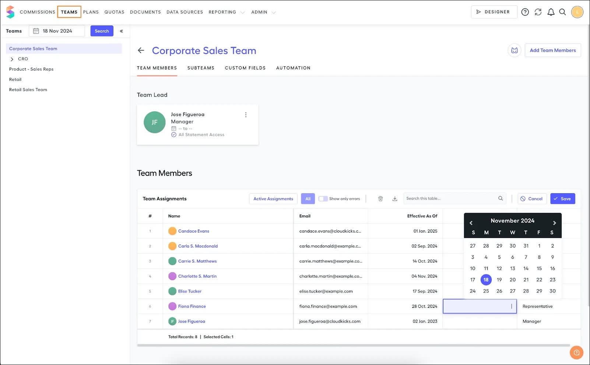Select the Retail team in sidebar
The width and height of the screenshot is (590, 365).
click(15, 80)
